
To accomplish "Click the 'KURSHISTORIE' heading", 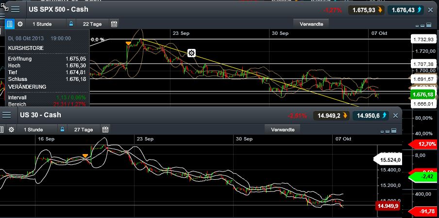I will [26, 48].
